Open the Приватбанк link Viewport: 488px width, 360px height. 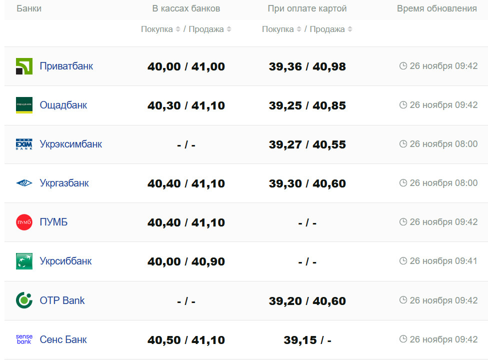point(66,66)
